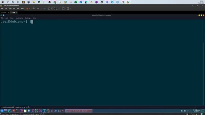Screen dimensions: 205x115
Task: Open the Kali panel clock showing 3:54 AM
Action: tap(196, 111)
